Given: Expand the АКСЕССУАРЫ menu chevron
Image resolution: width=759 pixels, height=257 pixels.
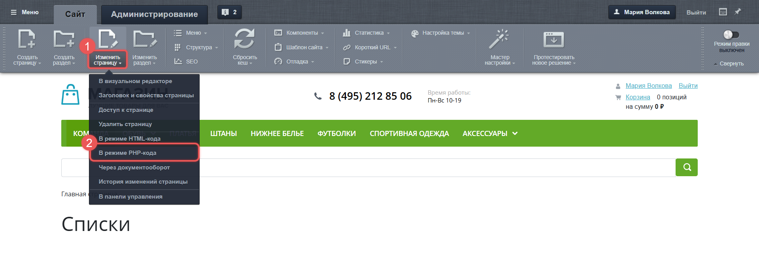Looking at the screenshot, I should (x=515, y=133).
